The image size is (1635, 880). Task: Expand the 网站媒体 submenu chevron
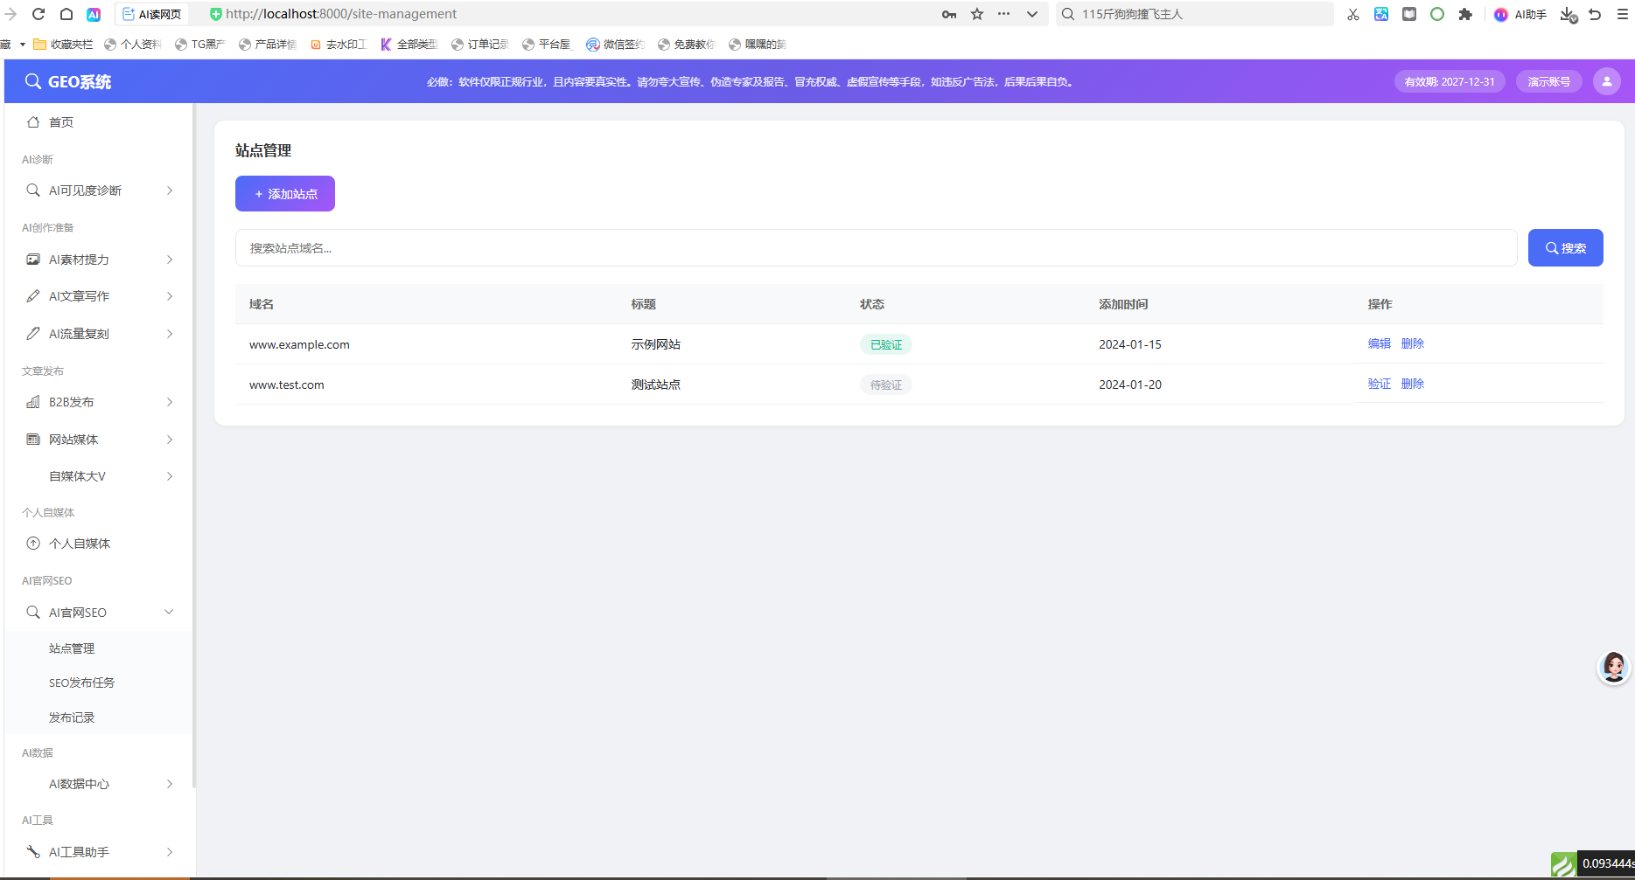pyautogui.click(x=170, y=440)
